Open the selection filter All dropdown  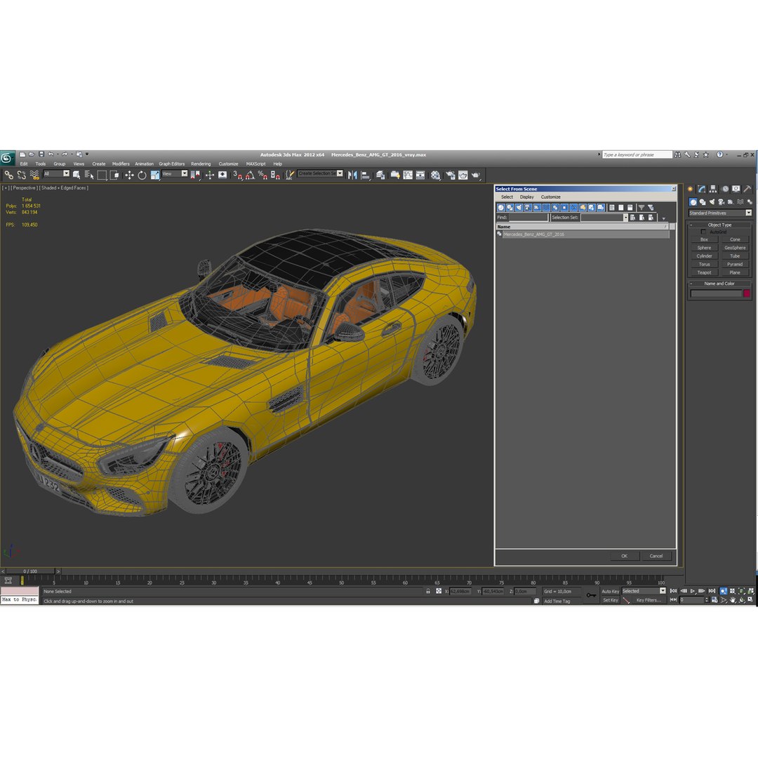(x=57, y=173)
